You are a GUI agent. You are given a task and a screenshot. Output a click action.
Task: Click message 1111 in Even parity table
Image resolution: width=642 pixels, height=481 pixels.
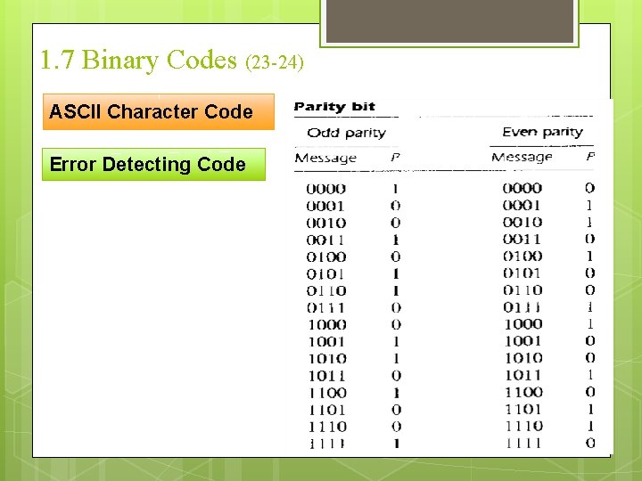click(x=523, y=443)
